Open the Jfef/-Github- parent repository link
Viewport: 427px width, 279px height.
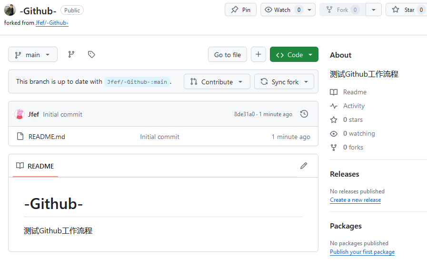[x=52, y=23]
